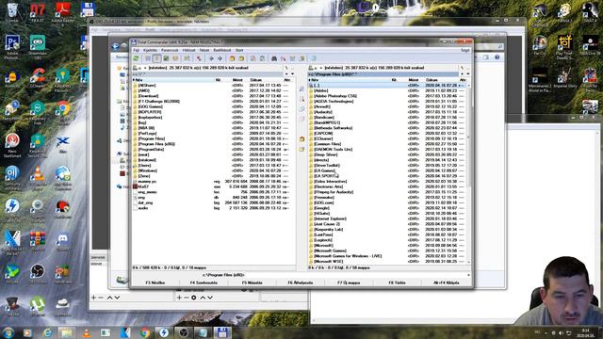The height and width of the screenshot is (339, 603).
Task: Open the Súgó help menu
Action: 464,50
